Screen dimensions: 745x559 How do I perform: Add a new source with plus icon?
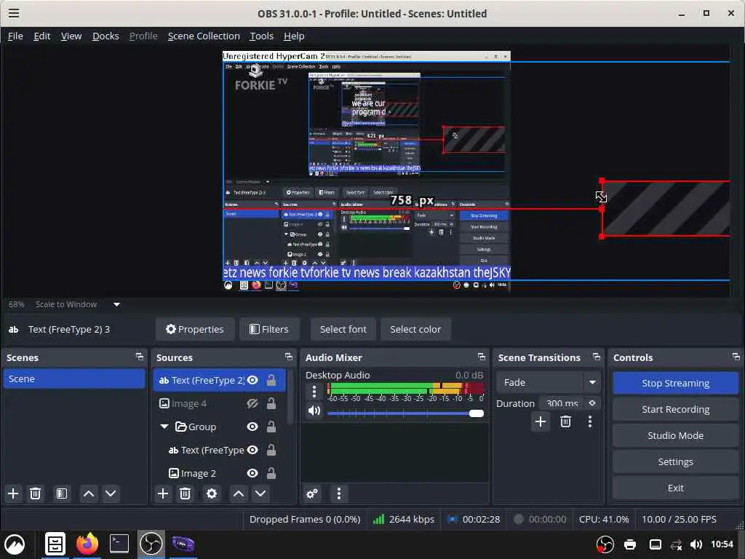pyautogui.click(x=163, y=493)
